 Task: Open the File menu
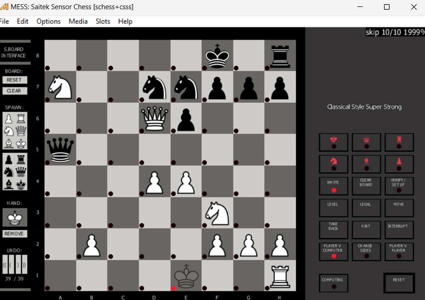point(4,21)
